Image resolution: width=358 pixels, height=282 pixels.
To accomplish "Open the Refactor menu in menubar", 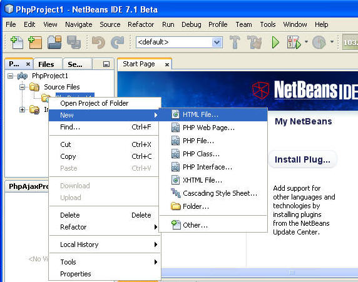I will (x=141, y=24).
